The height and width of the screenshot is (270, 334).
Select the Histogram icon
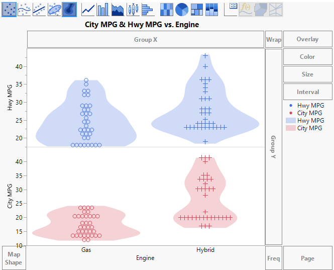(x=147, y=9)
